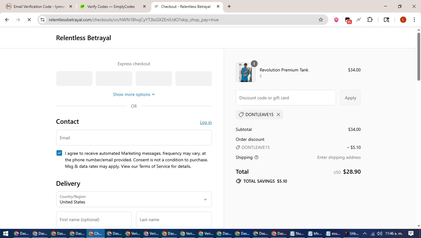Close the Checkout Relentless Betrayal tab
The width and height of the screenshot is (421, 238).
pos(218,6)
